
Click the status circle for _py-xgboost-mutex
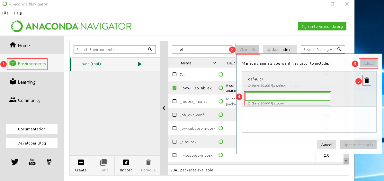click(x=221, y=128)
